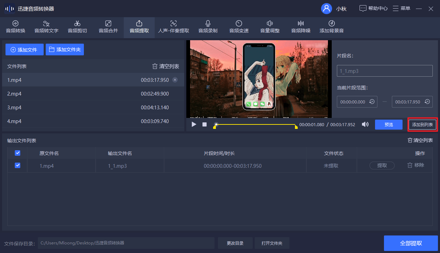Select the 音频合并 merge tool

point(108,27)
